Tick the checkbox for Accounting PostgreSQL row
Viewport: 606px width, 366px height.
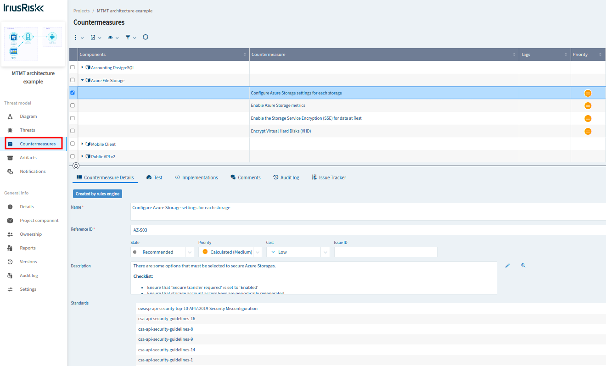72,67
